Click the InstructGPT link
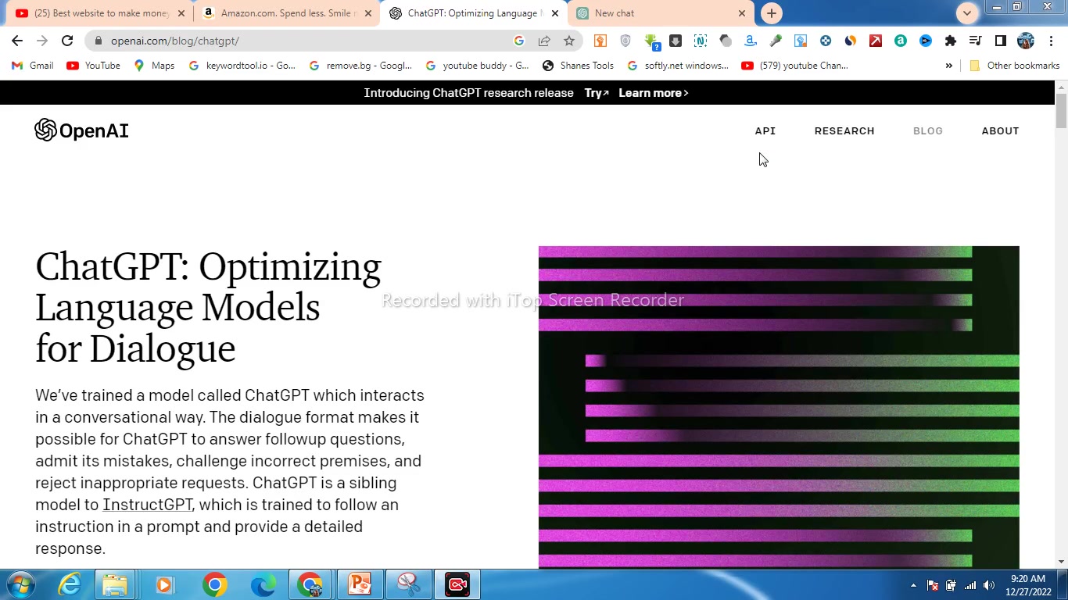 tap(148, 505)
